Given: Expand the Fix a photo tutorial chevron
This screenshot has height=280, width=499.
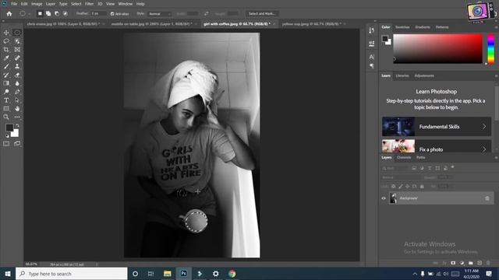Looking at the screenshot, I should tap(484, 149).
